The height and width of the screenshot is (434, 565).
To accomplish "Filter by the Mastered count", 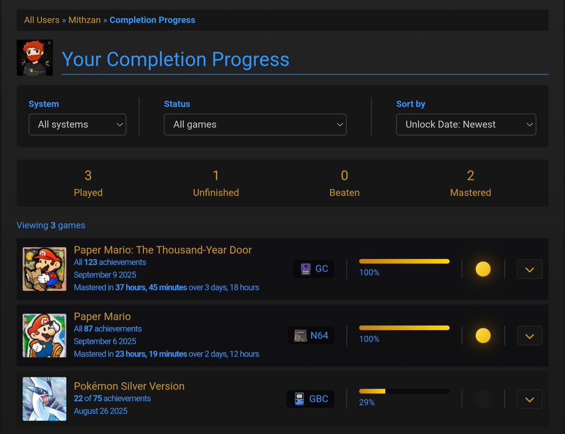I will (470, 183).
